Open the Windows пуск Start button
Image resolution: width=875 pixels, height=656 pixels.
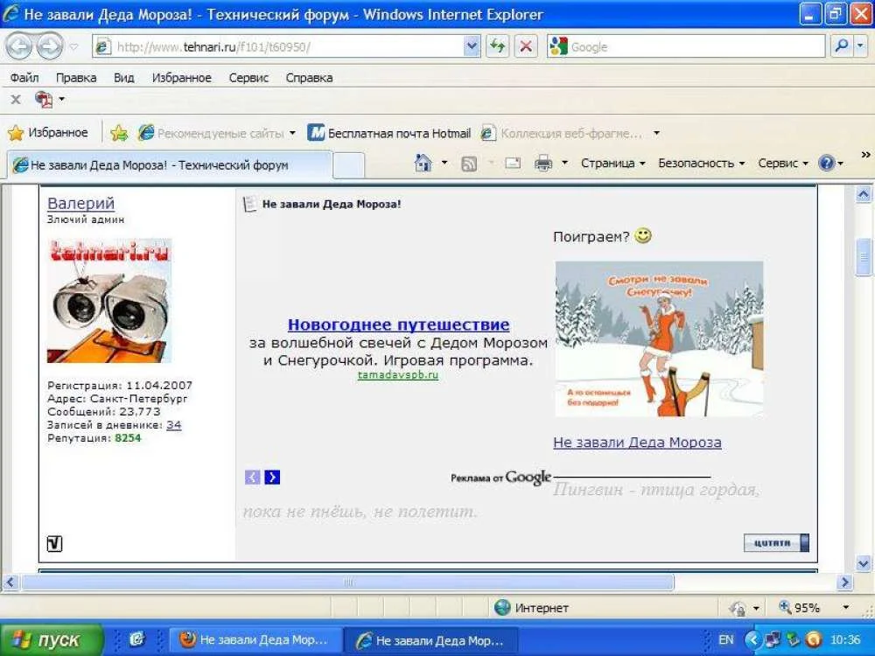tap(52, 639)
